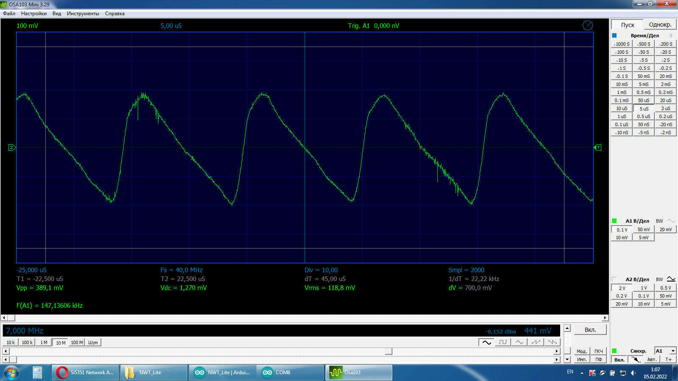Viewport: 678px width, 381px height.
Task: Open the sync source A1 dropdown
Action: tap(673, 351)
